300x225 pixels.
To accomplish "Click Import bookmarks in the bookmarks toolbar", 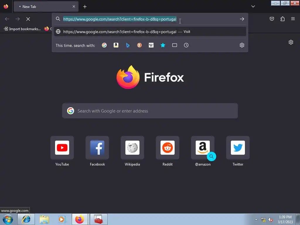I will pyautogui.click(x=22, y=29).
